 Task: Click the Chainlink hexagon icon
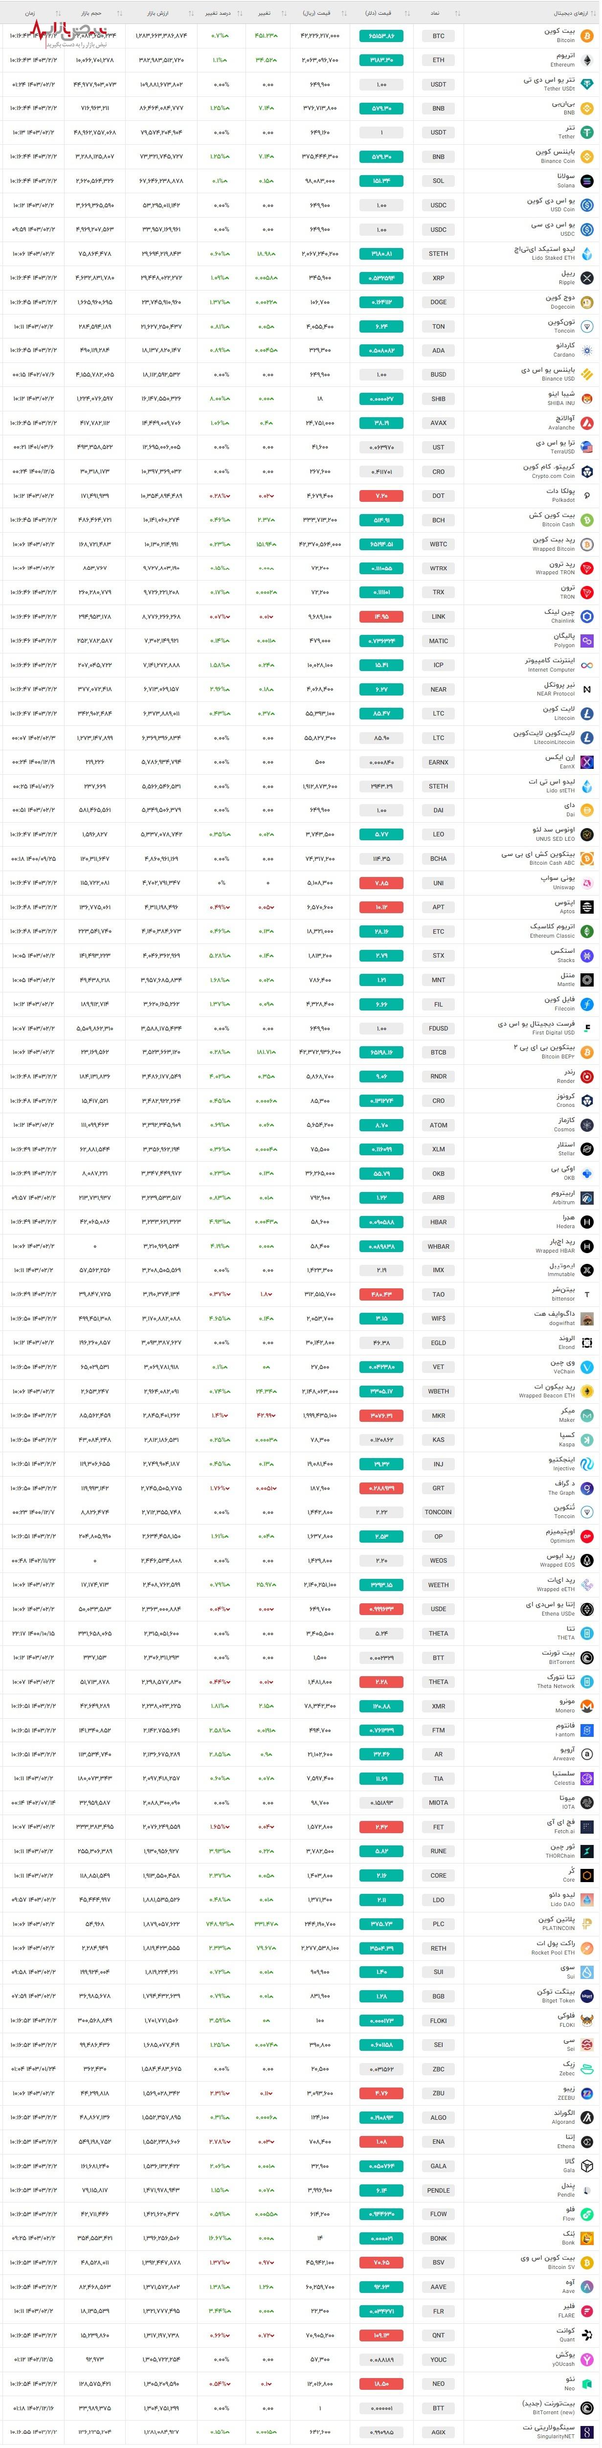[587, 617]
